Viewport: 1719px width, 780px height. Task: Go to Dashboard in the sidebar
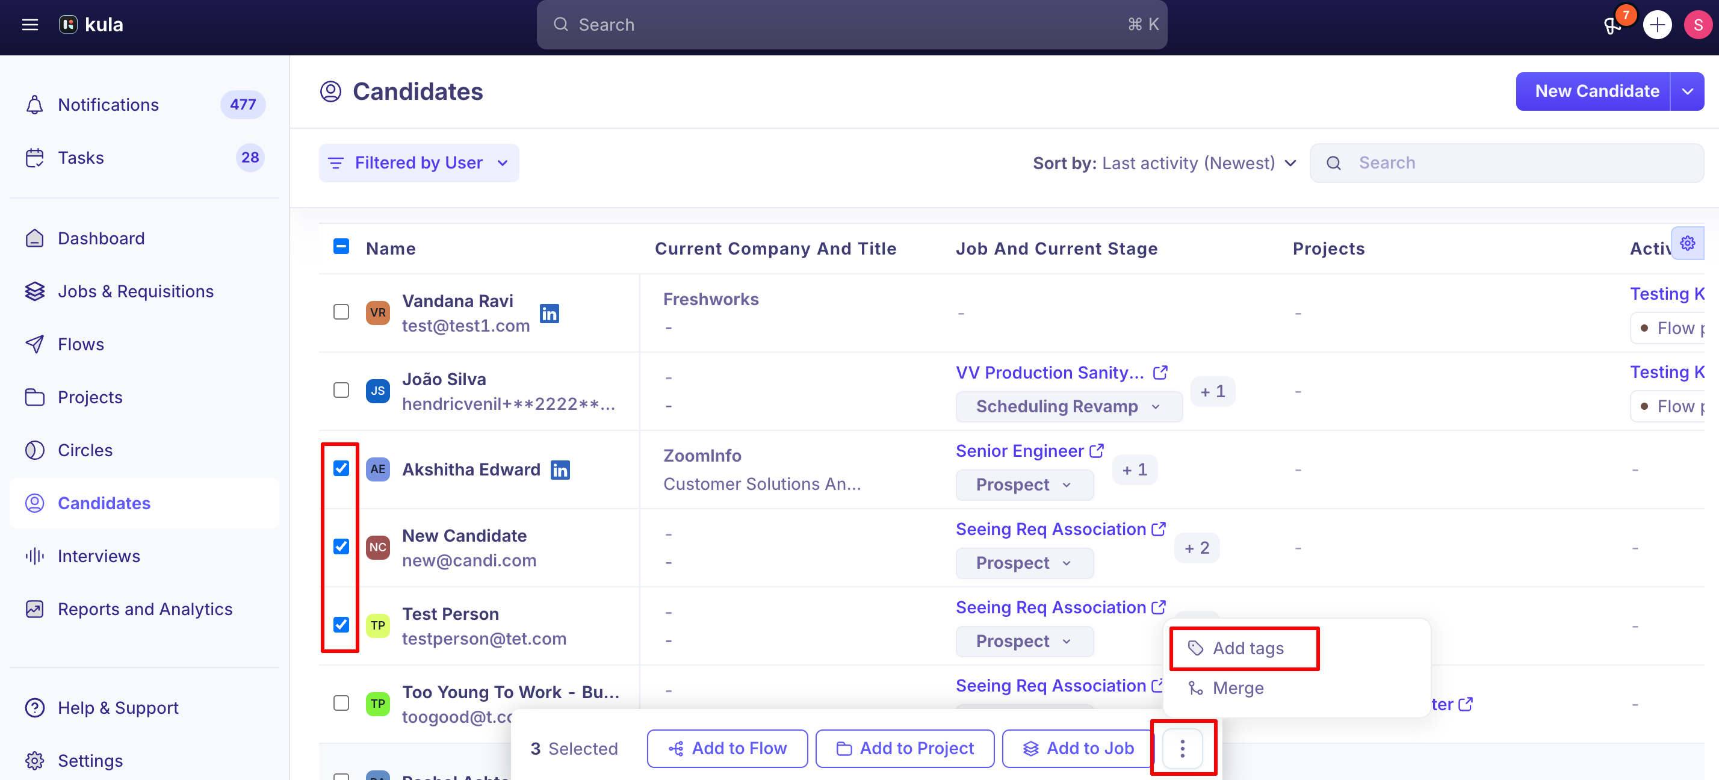pyautogui.click(x=144, y=238)
